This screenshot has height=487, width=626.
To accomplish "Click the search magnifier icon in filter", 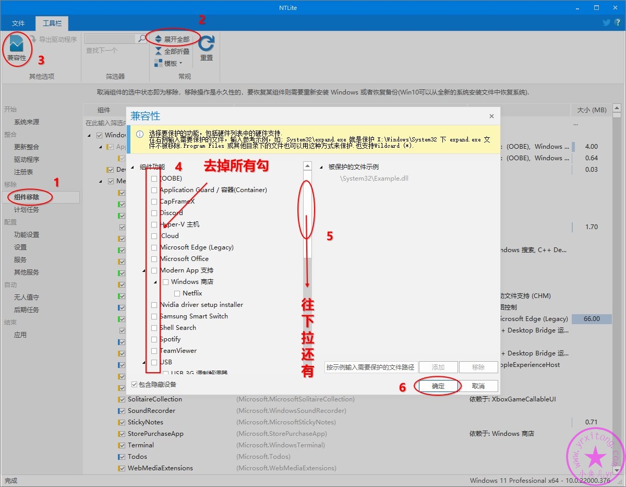I will 141,39.
